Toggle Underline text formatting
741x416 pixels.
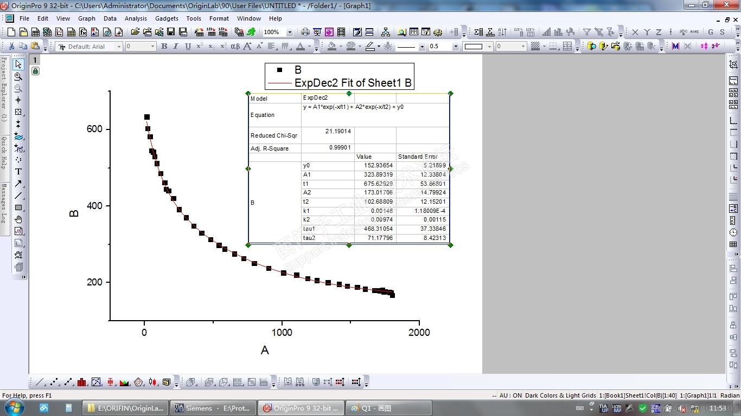[x=188, y=47]
